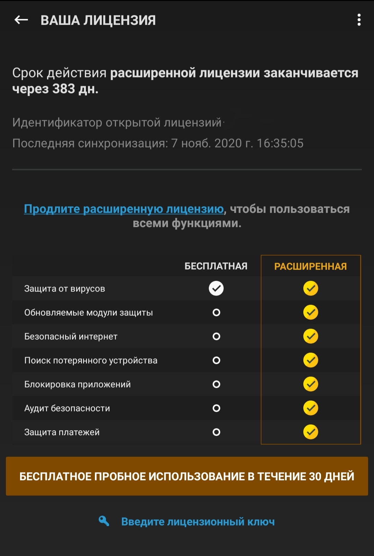
Task: Click yellow checkmark for Защита платежей
Action: click(x=311, y=432)
